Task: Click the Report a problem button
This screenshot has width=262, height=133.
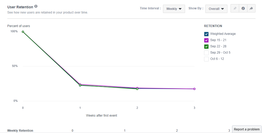Action: coord(247,129)
